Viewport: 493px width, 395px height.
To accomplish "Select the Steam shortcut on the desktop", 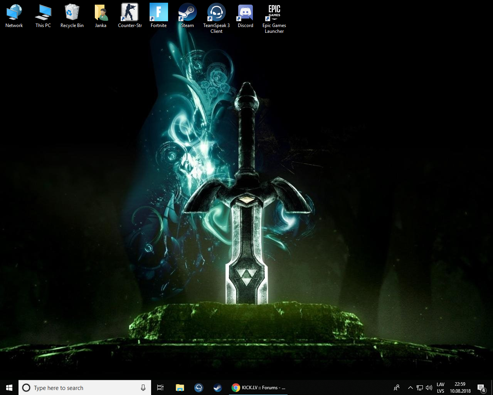I will pyautogui.click(x=188, y=16).
